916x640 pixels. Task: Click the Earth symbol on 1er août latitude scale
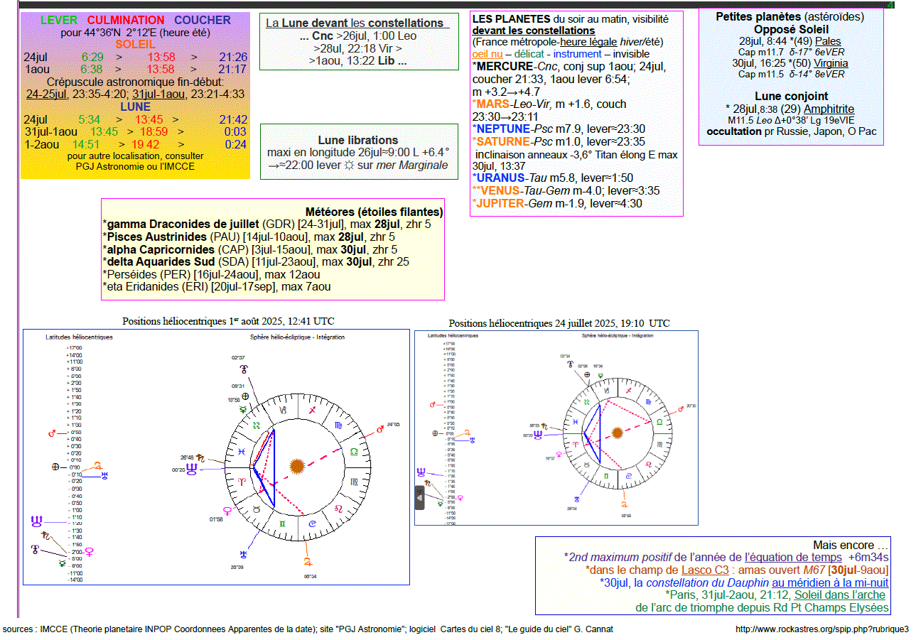(55, 467)
